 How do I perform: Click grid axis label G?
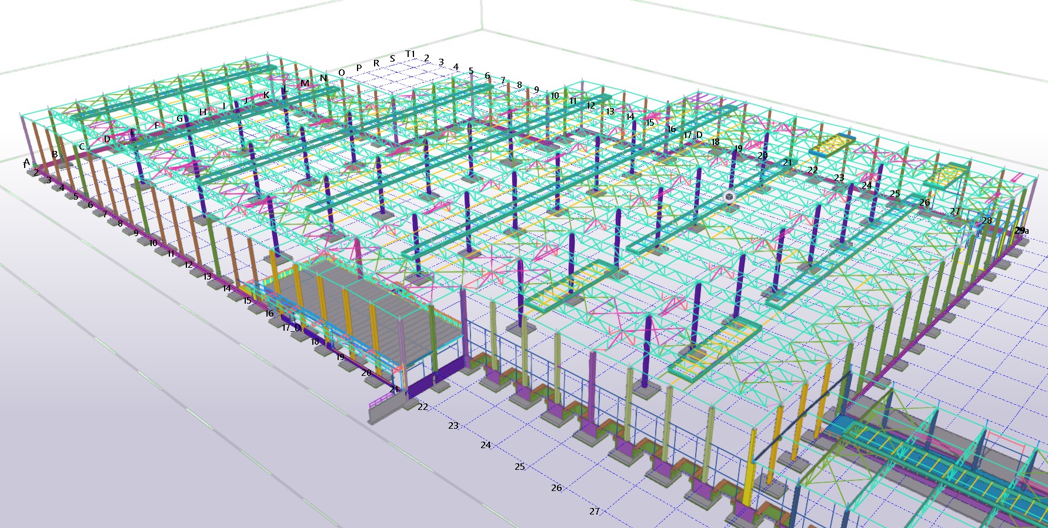tap(180, 119)
